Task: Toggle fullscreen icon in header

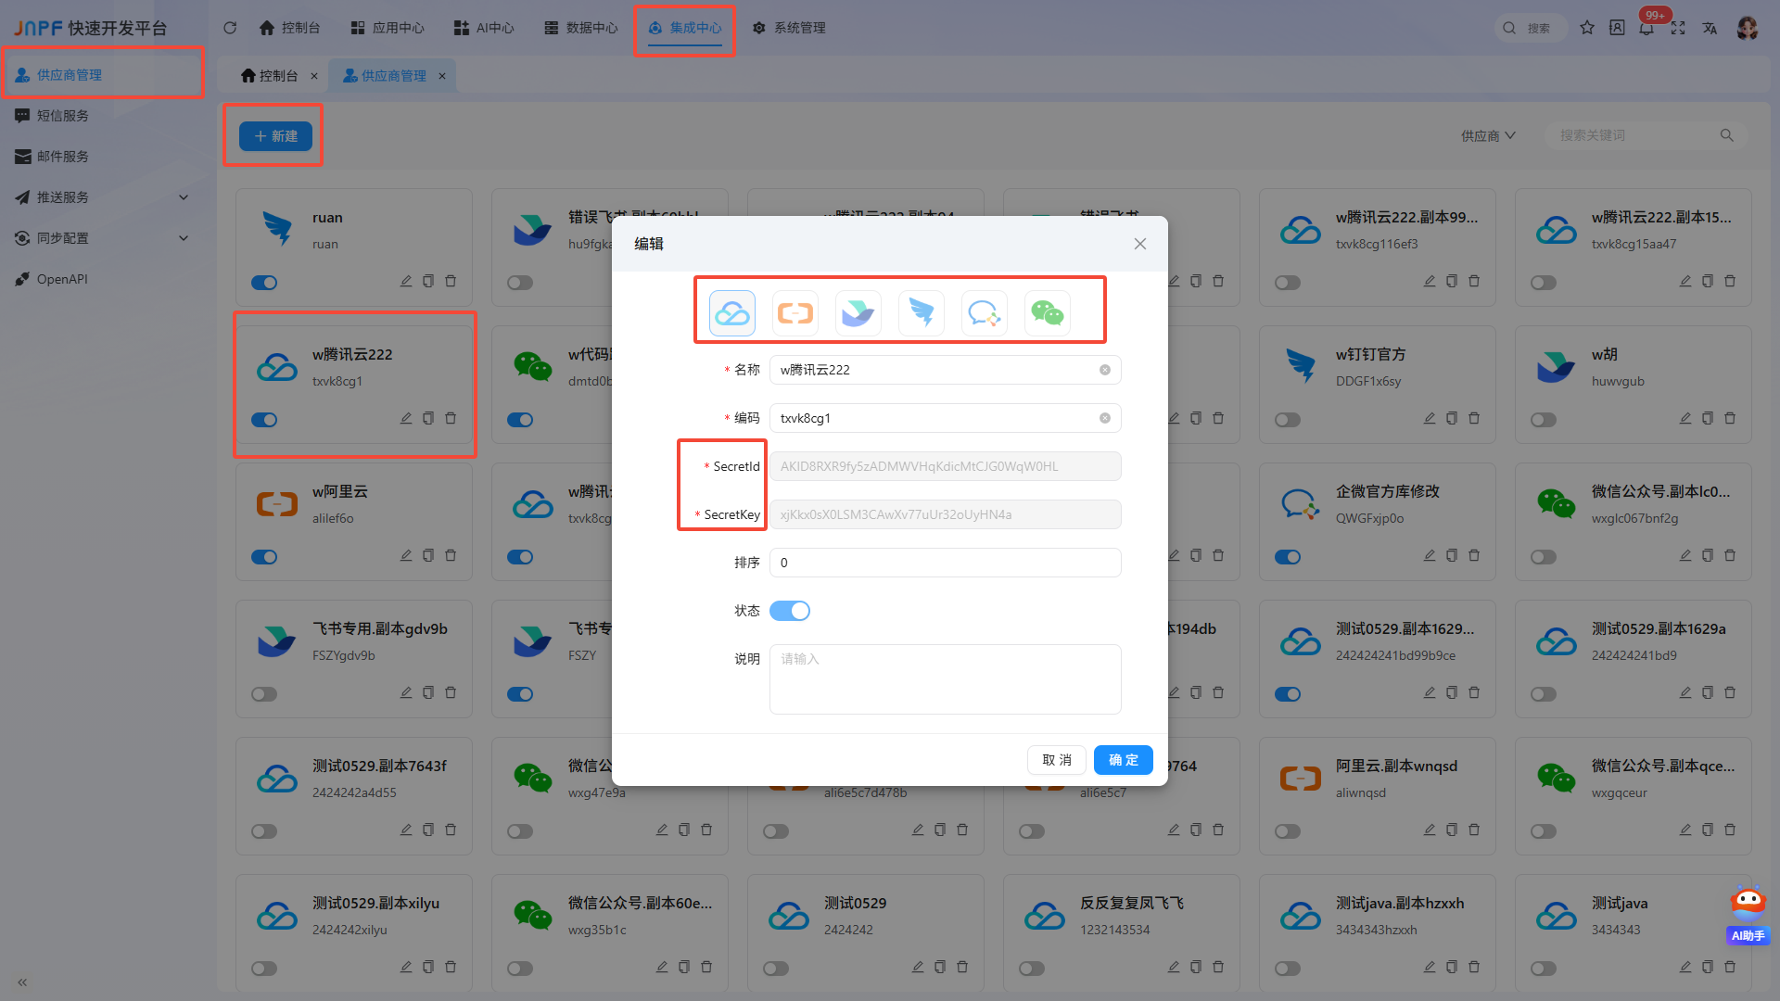Action: pyautogui.click(x=1678, y=28)
